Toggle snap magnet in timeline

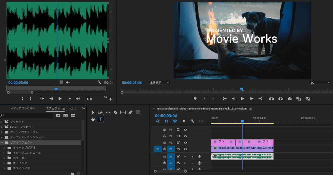pyautogui.click(x=166, y=121)
